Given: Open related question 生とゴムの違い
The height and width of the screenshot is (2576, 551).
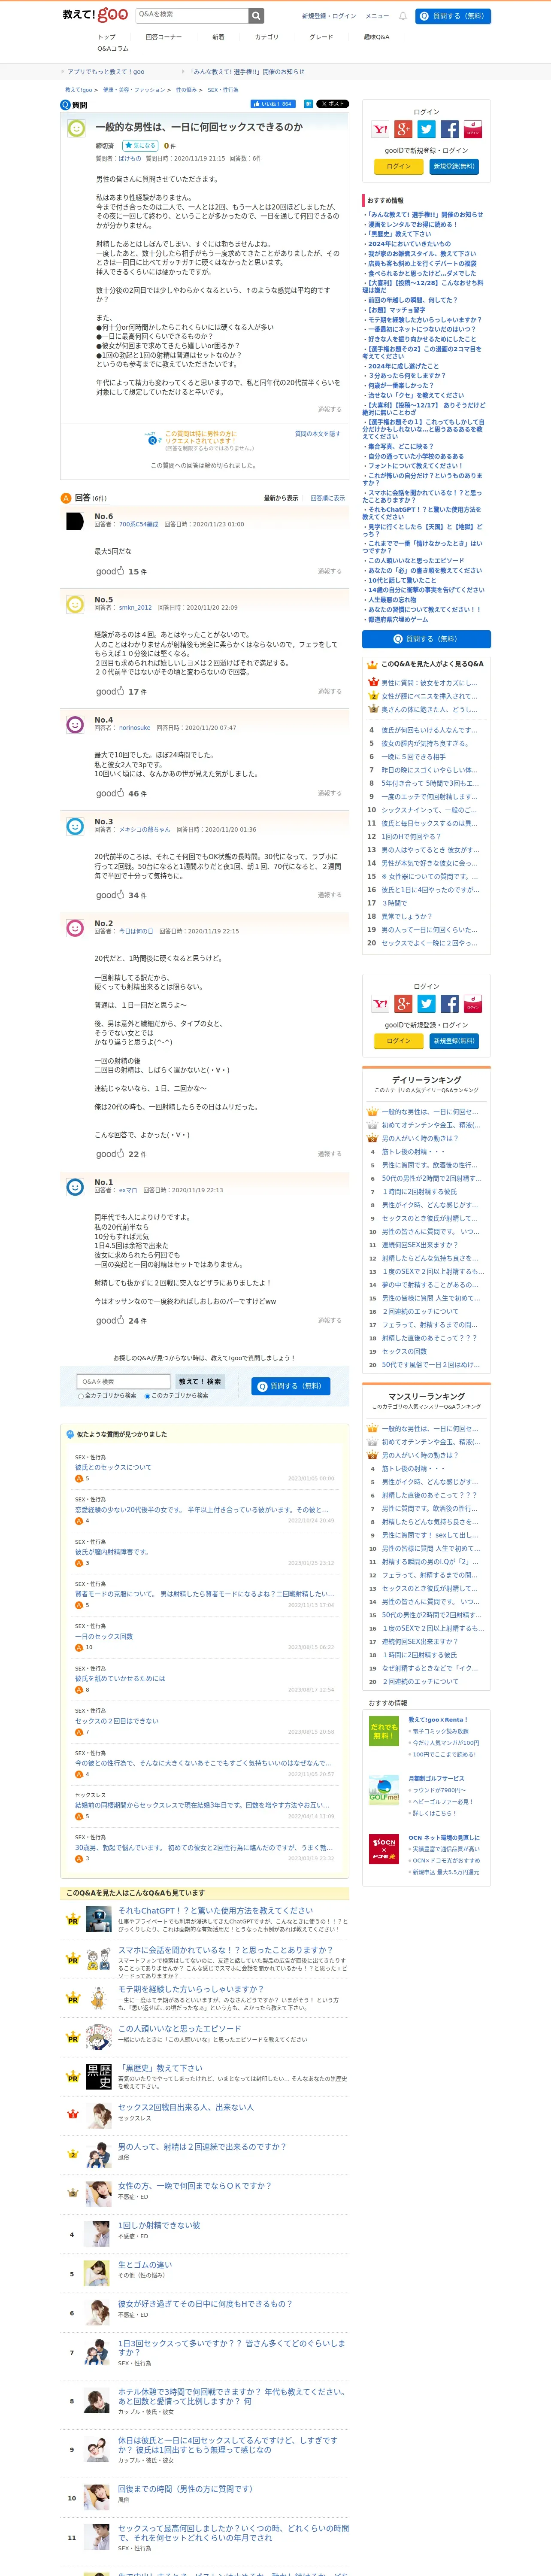Looking at the screenshot, I should (x=145, y=2265).
